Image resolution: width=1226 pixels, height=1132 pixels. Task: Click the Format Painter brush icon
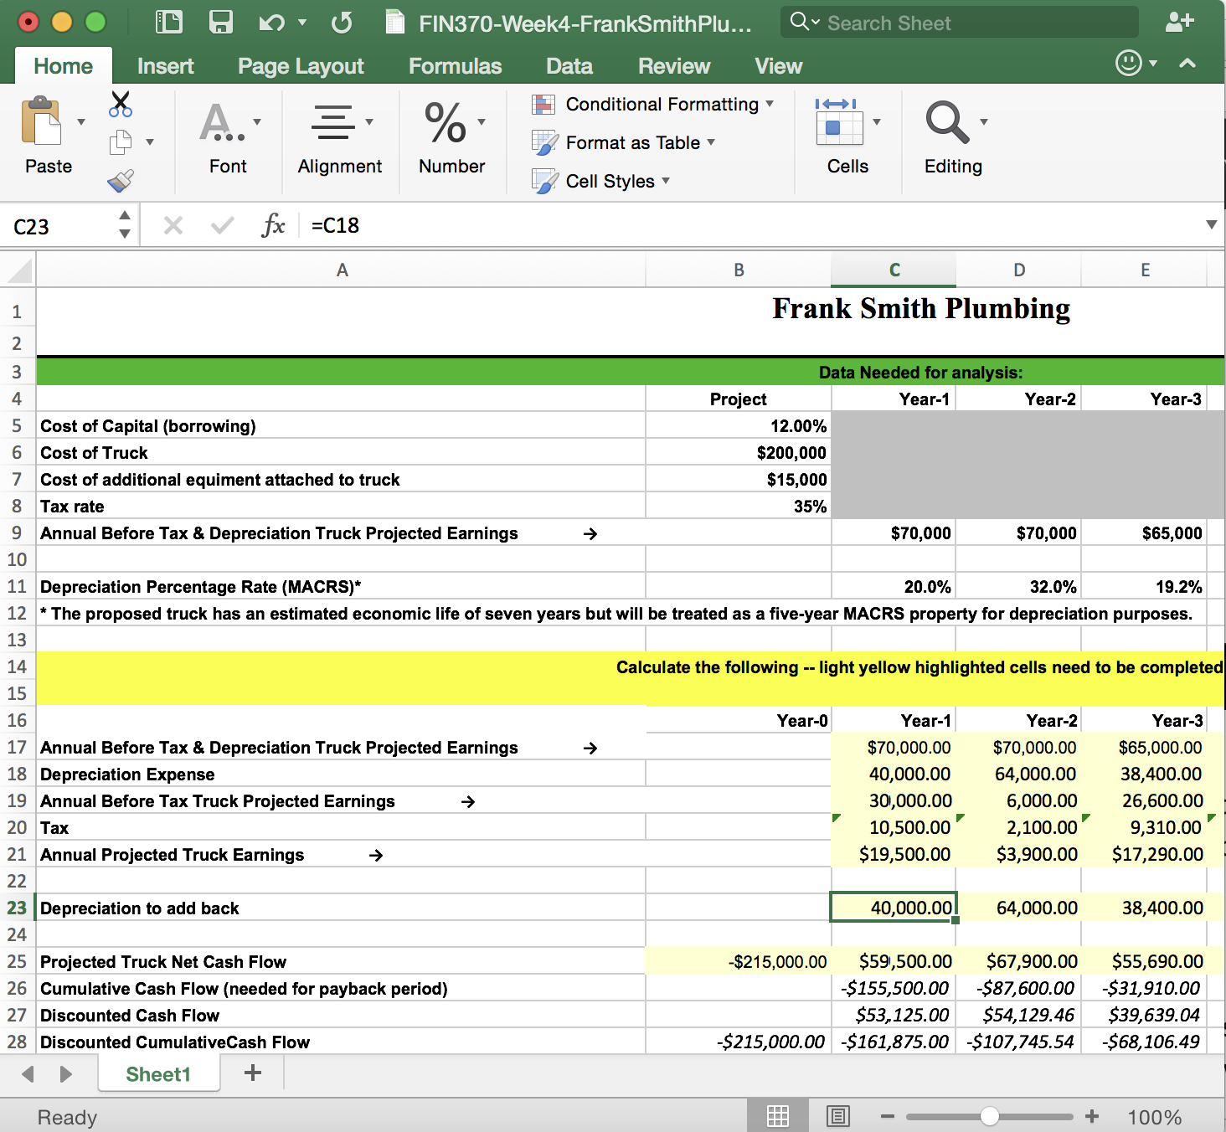tap(121, 181)
